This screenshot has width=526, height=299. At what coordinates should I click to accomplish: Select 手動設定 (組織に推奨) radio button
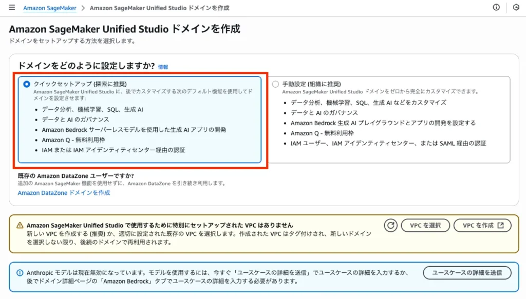[275, 84]
